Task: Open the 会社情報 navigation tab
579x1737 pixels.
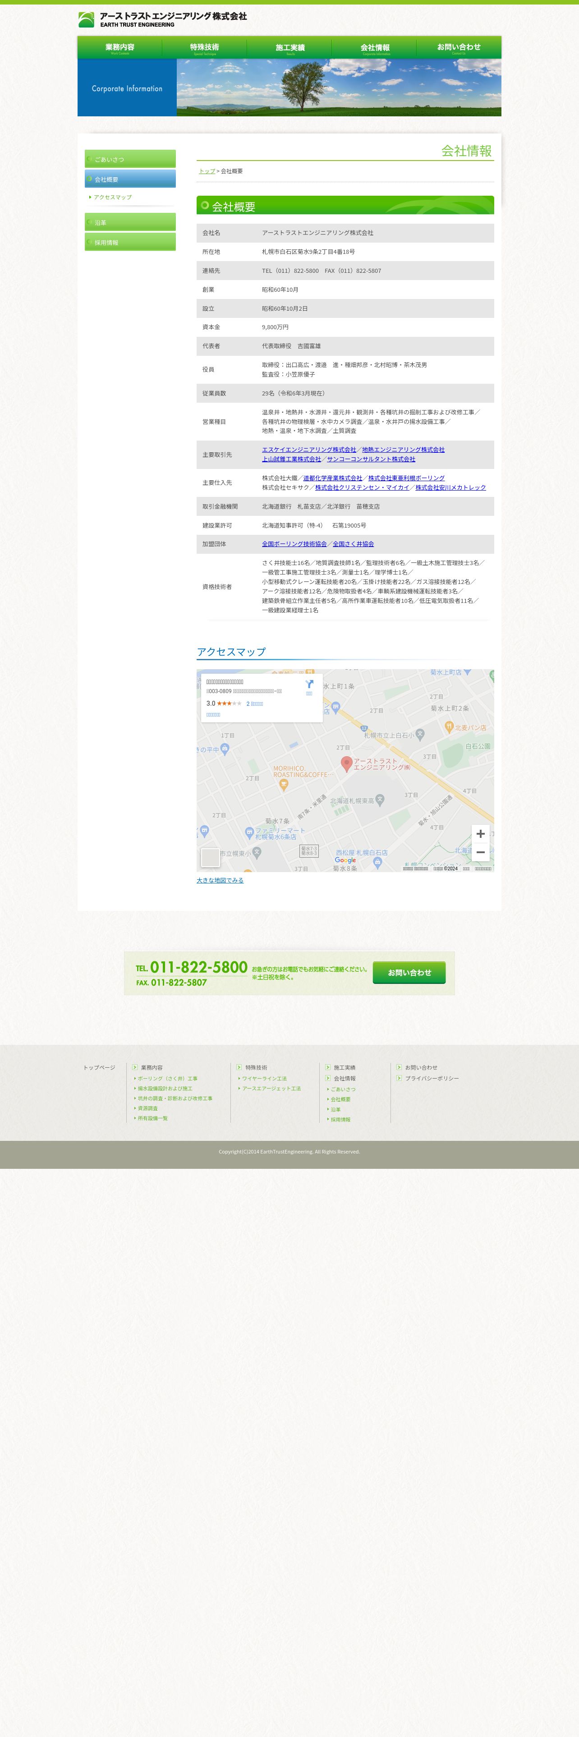Action: pos(374,48)
